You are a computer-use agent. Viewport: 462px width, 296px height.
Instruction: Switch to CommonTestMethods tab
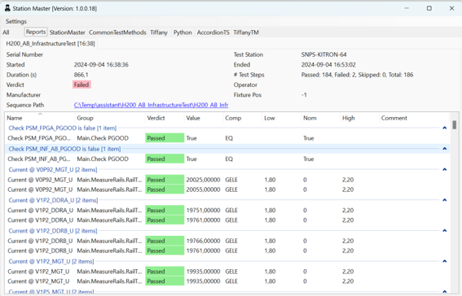tap(117, 33)
